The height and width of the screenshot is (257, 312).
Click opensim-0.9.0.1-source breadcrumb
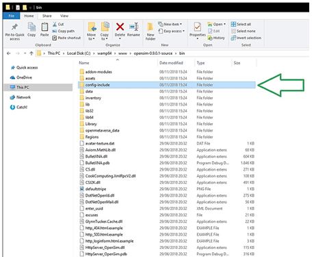[x=153, y=53]
